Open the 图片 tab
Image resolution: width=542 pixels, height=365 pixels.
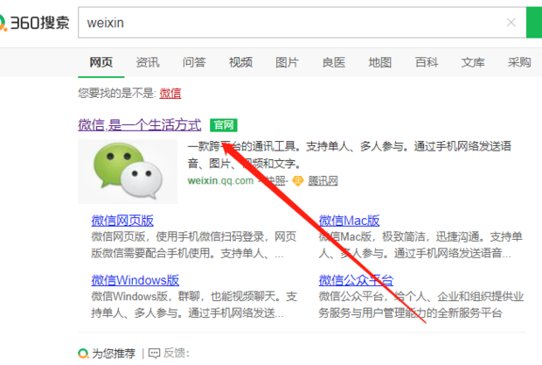(287, 62)
